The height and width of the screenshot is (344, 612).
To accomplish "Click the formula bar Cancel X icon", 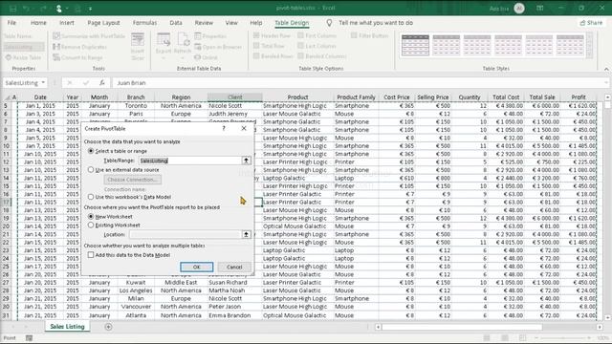I will click(x=70, y=83).
